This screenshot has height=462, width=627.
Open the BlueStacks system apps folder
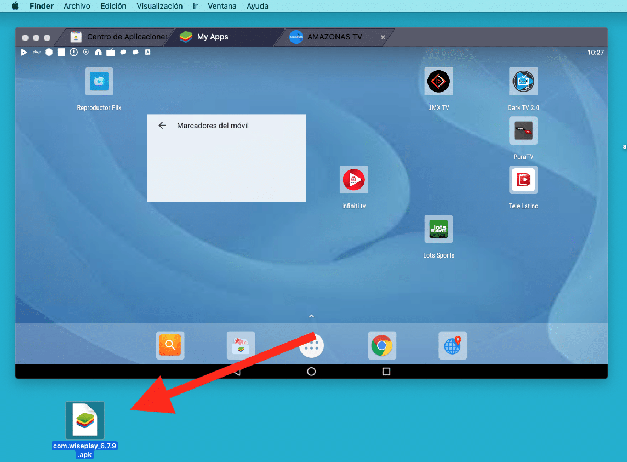(x=241, y=345)
